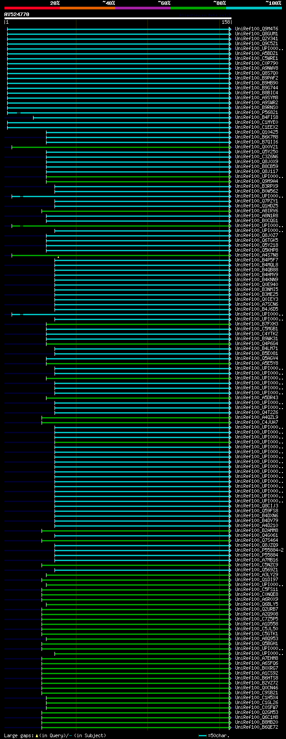Click hit label UniRef100_P56821

point(257,112)
